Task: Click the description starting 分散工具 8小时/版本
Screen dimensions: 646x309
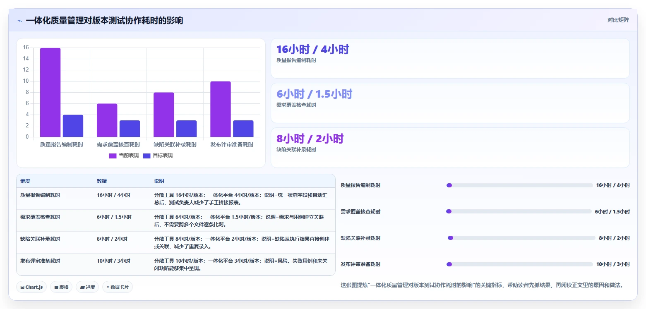Action: [x=242, y=243]
